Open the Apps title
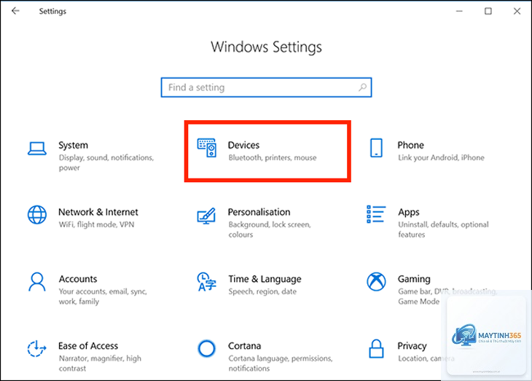532x381 pixels. 409,213
